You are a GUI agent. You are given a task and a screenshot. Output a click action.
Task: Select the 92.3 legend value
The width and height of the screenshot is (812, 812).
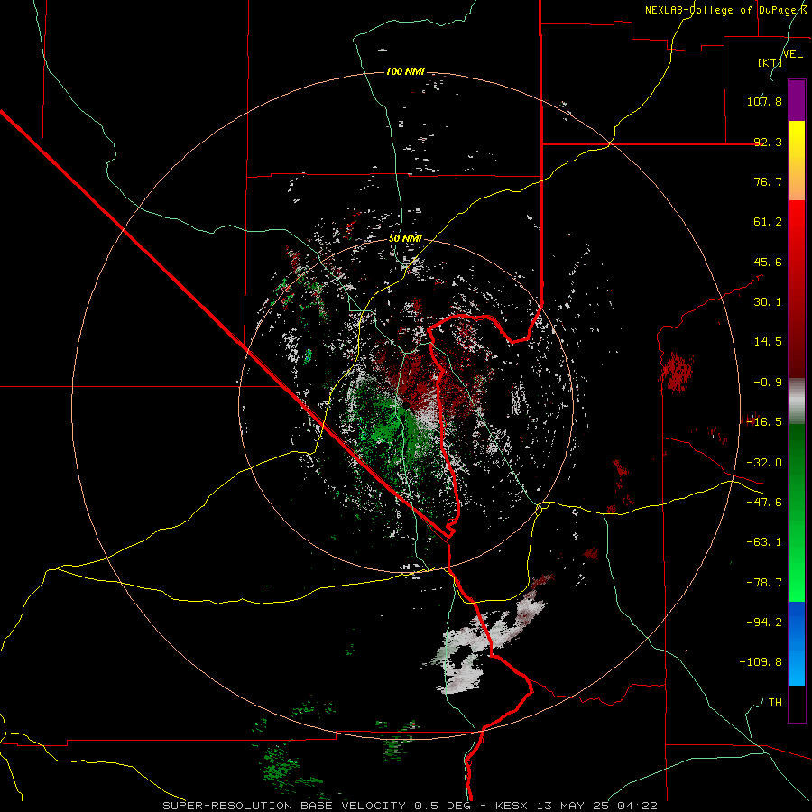pyautogui.click(x=768, y=142)
